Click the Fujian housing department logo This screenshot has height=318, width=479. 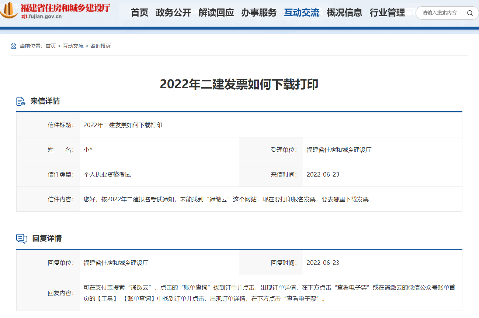pyautogui.click(x=55, y=10)
